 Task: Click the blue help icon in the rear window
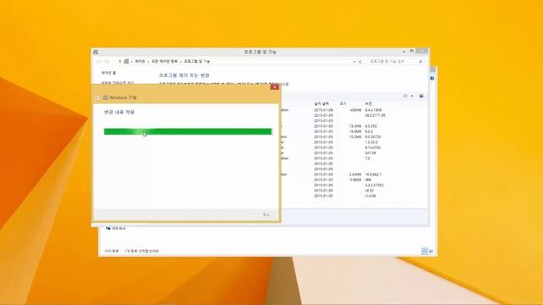click(432, 78)
